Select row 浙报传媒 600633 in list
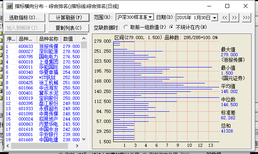 (x=43, y=46)
